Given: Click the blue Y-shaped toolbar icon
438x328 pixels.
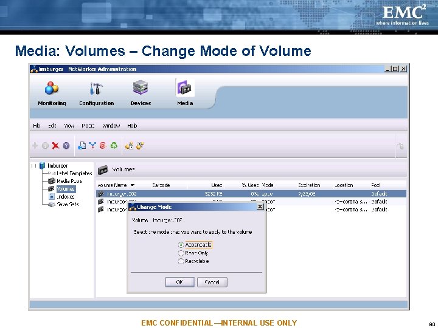Looking at the screenshot, I should pos(92,145).
